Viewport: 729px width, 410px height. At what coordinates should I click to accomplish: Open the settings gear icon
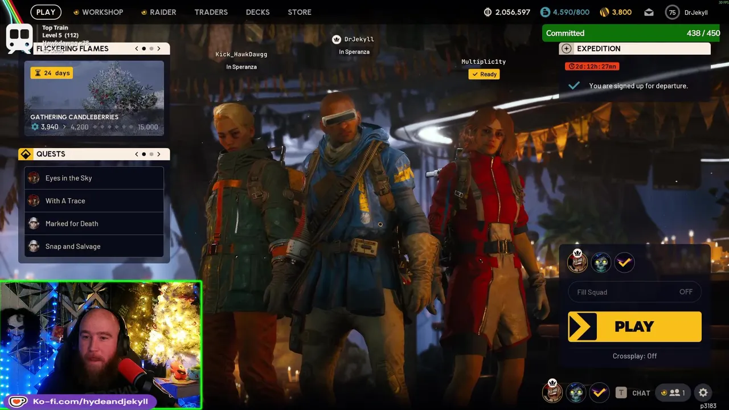coord(703,392)
